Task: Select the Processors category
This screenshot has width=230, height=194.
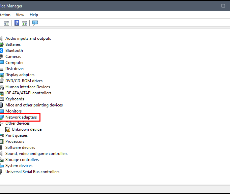Action: 15,141
